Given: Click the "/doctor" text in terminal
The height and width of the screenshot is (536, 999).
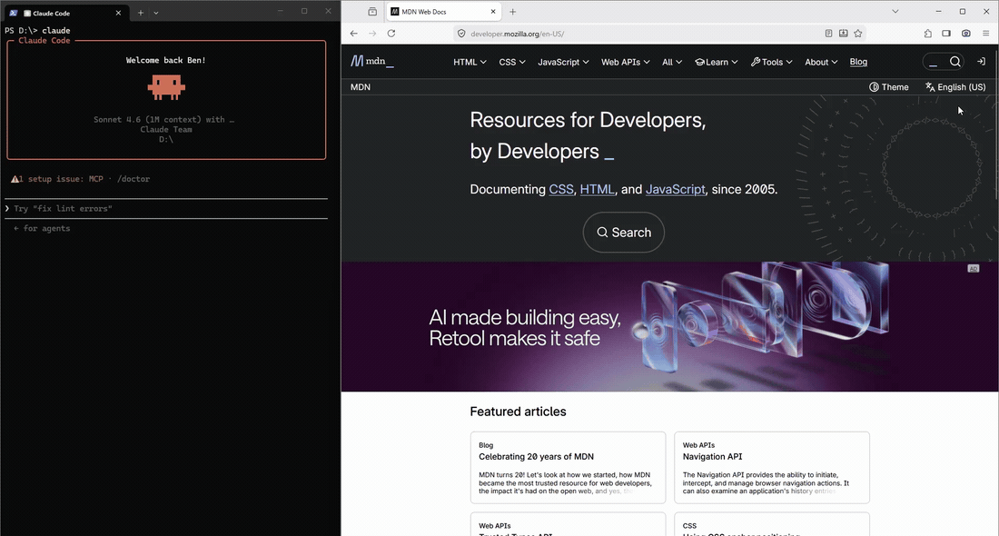Looking at the screenshot, I should [134, 179].
